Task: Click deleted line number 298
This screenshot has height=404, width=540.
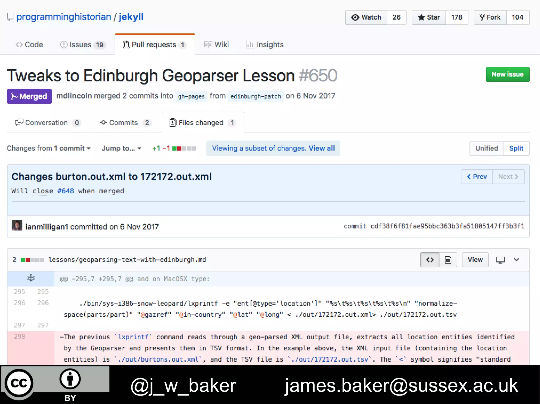Action: click(x=20, y=336)
